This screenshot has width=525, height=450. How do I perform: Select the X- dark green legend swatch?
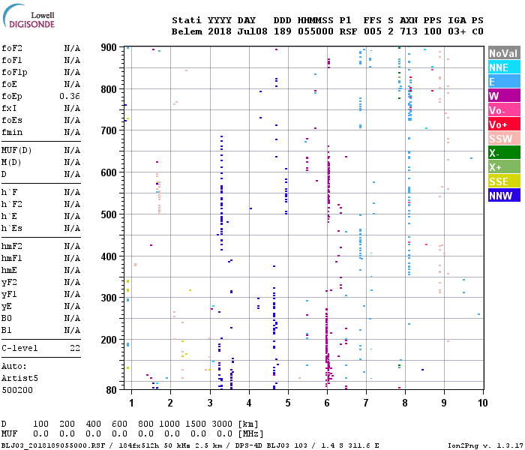(x=504, y=153)
